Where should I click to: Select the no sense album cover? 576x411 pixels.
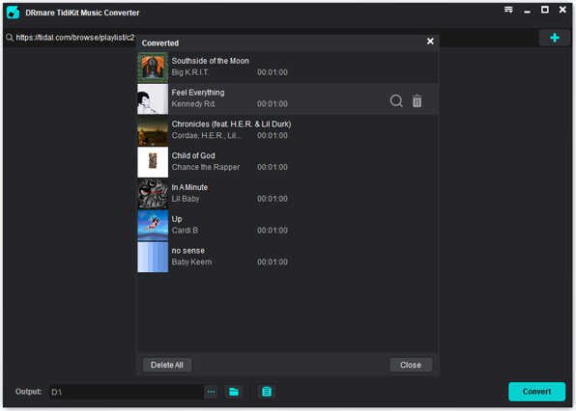153,257
